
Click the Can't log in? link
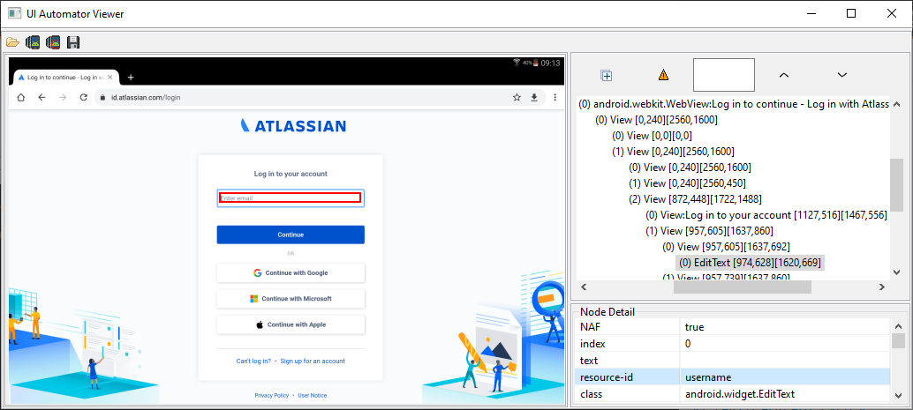253,362
